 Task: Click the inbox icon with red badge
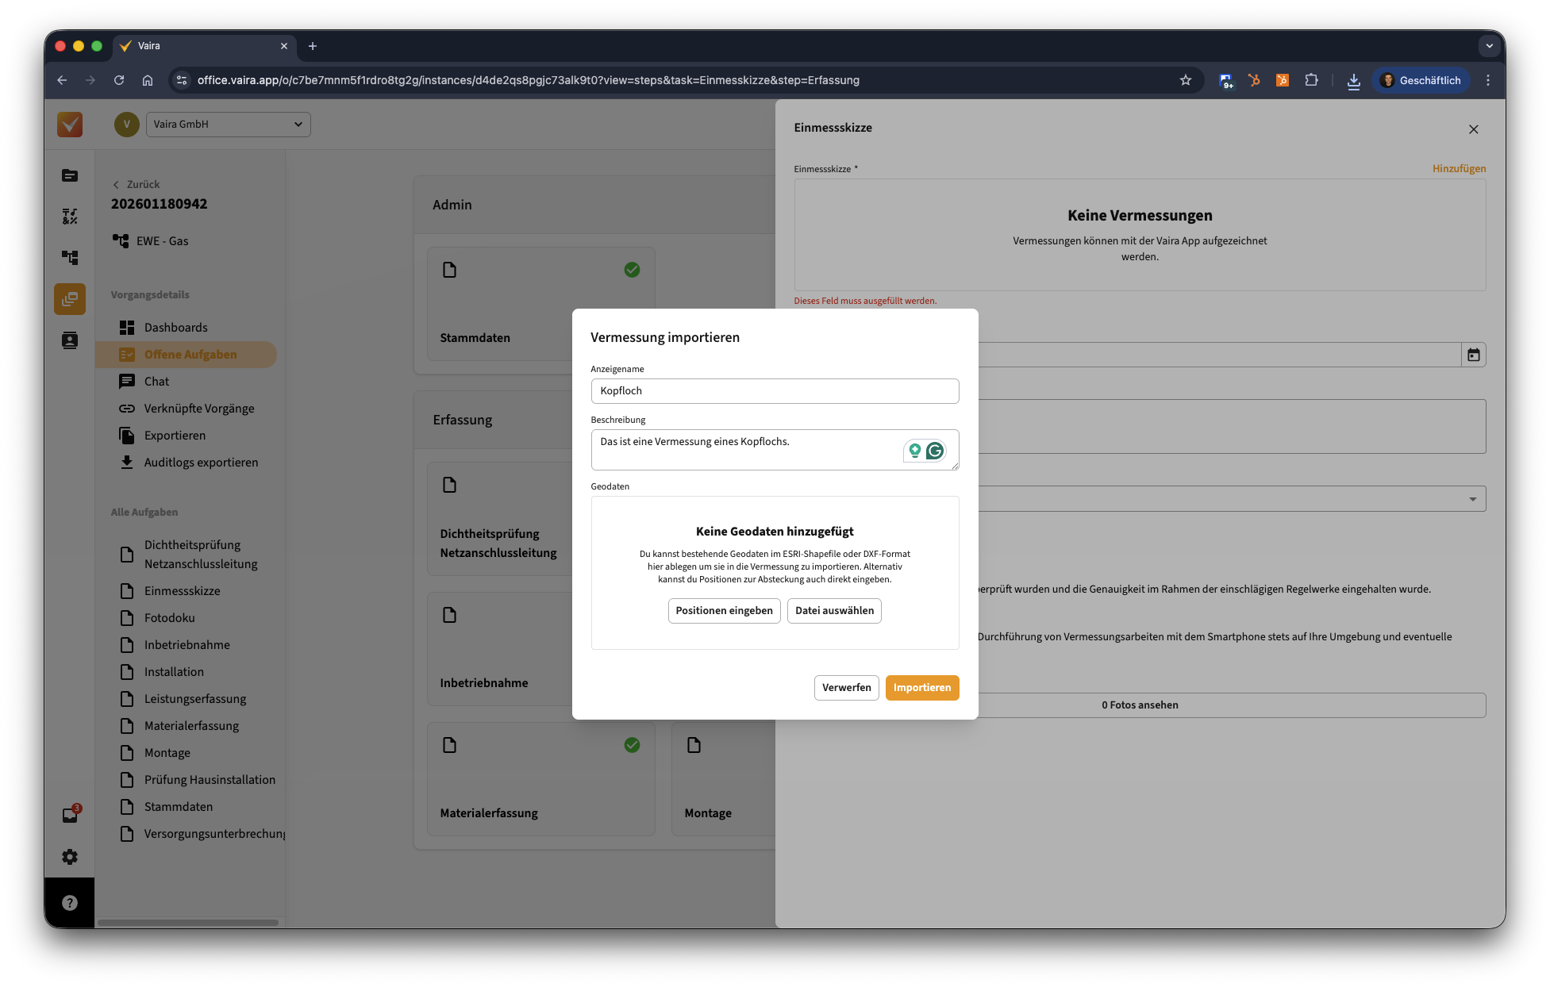pyautogui.click(x=70, y=815)
